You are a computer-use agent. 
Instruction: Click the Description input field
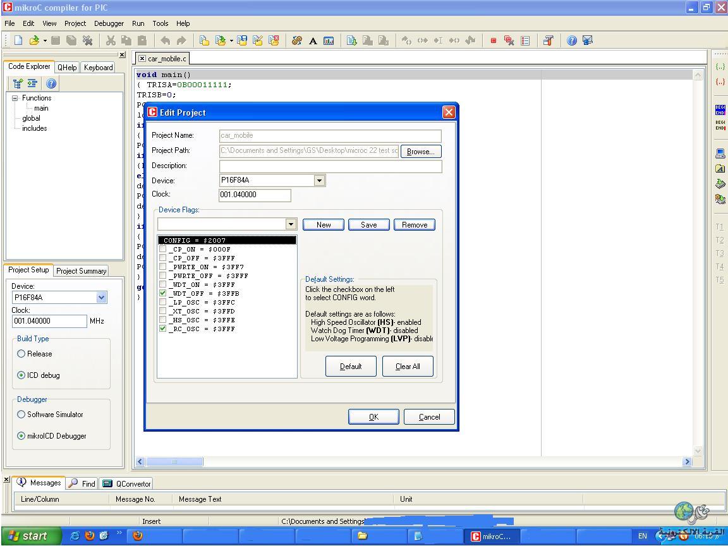(x=330, y=166)
